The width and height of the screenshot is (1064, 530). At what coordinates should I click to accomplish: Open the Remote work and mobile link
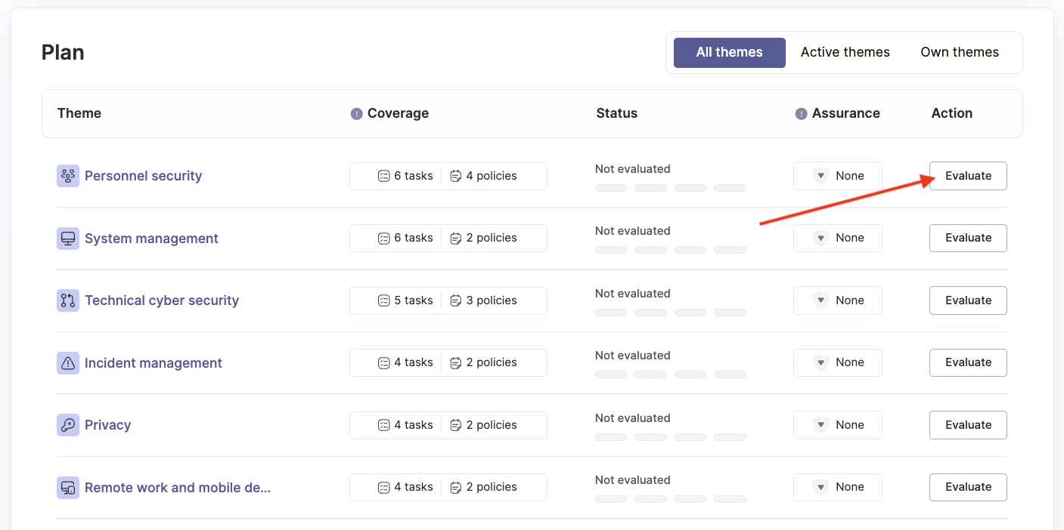point(178,488)
